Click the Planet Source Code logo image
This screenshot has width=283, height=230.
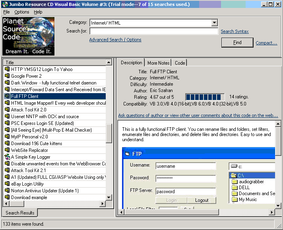(x=28, y=36)
